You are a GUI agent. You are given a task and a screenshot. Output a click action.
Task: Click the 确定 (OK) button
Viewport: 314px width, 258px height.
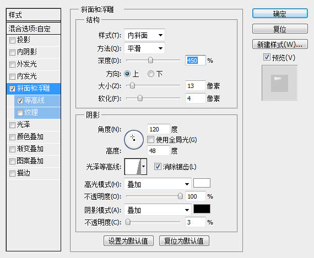coord(280,14)
